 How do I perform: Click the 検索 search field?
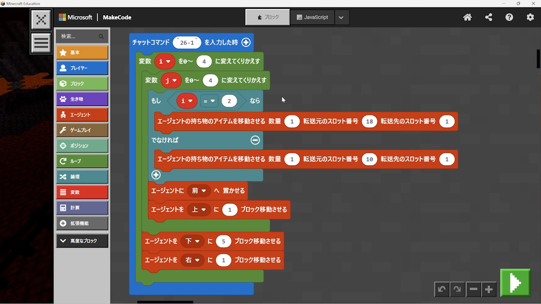pyautogui.click(x=79, y=36)
